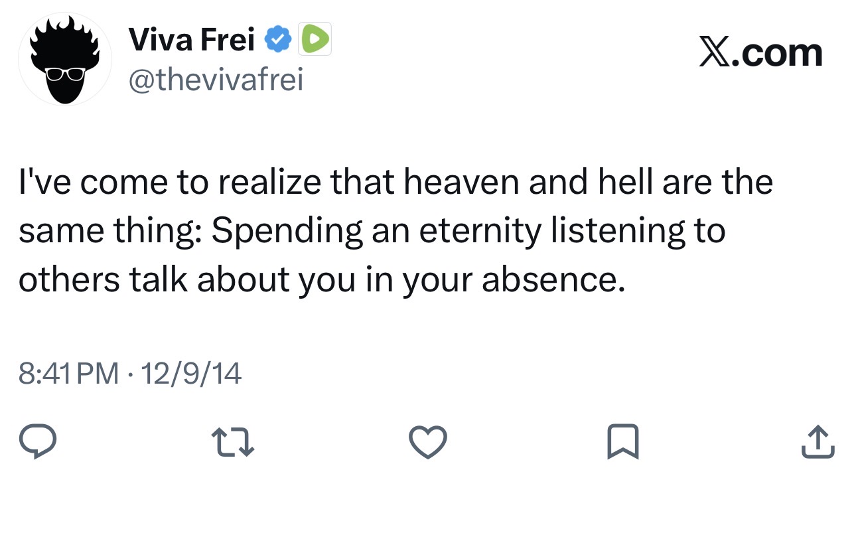Open Viva Frei's flame-haired profile avatar
This screenshot has width=856, height=537.
[65, 58]
